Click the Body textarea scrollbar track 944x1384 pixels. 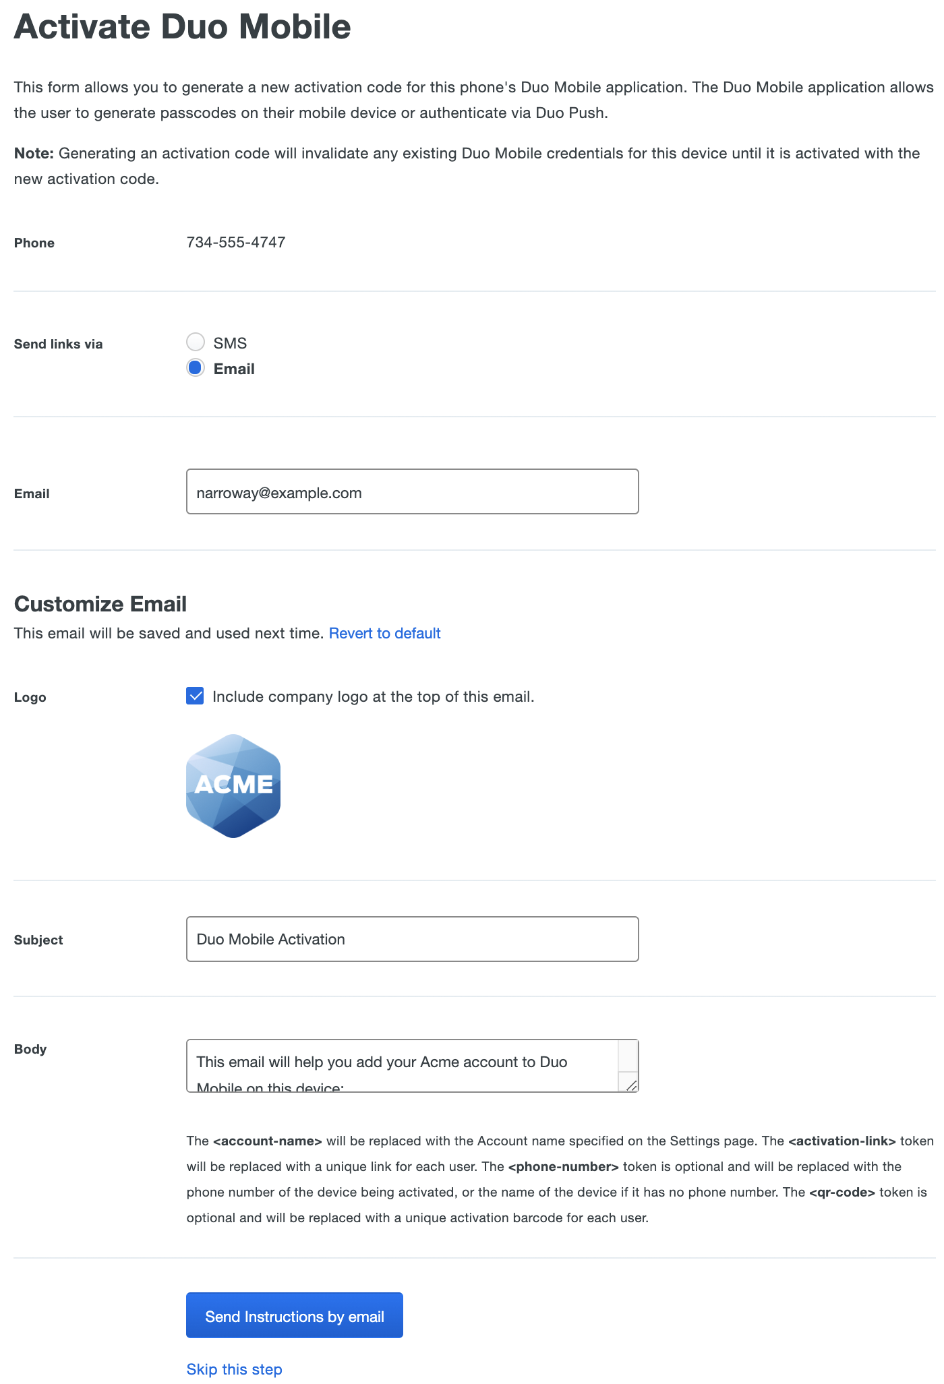pos(628,1056)
